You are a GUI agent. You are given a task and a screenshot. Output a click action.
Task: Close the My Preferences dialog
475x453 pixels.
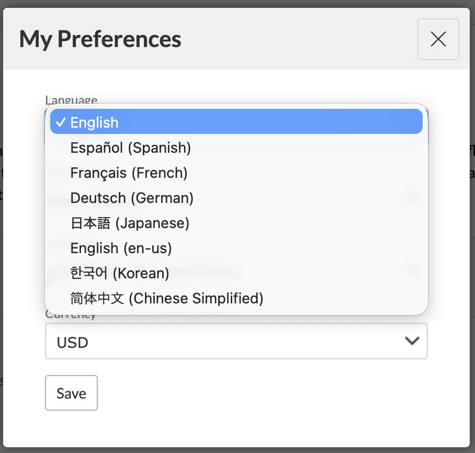click(x=438, y=39)
